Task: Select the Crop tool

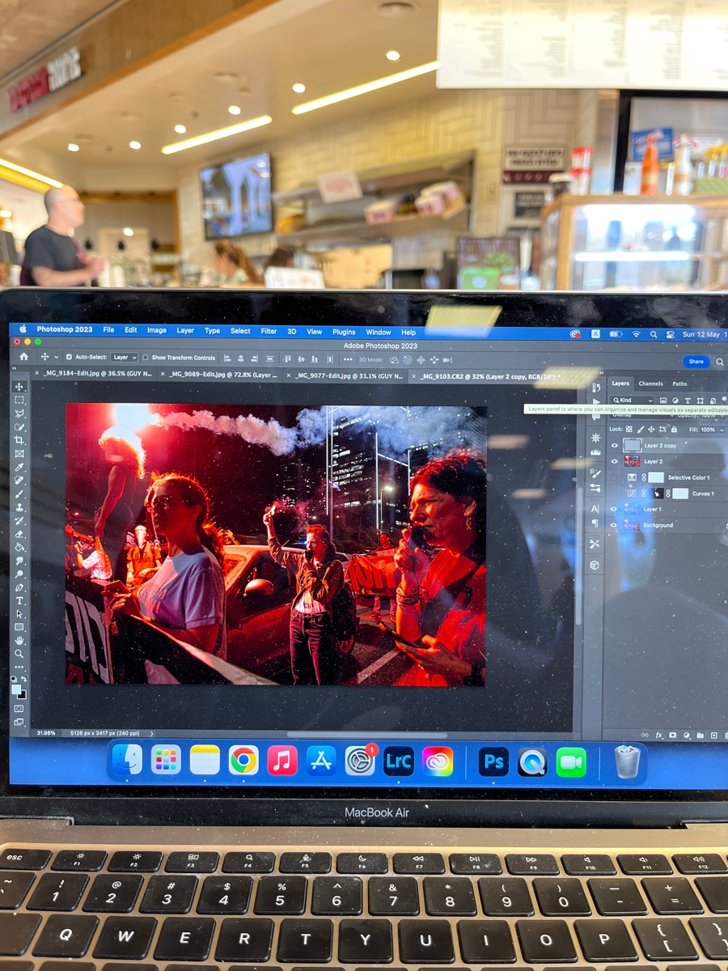Action: 19,440
